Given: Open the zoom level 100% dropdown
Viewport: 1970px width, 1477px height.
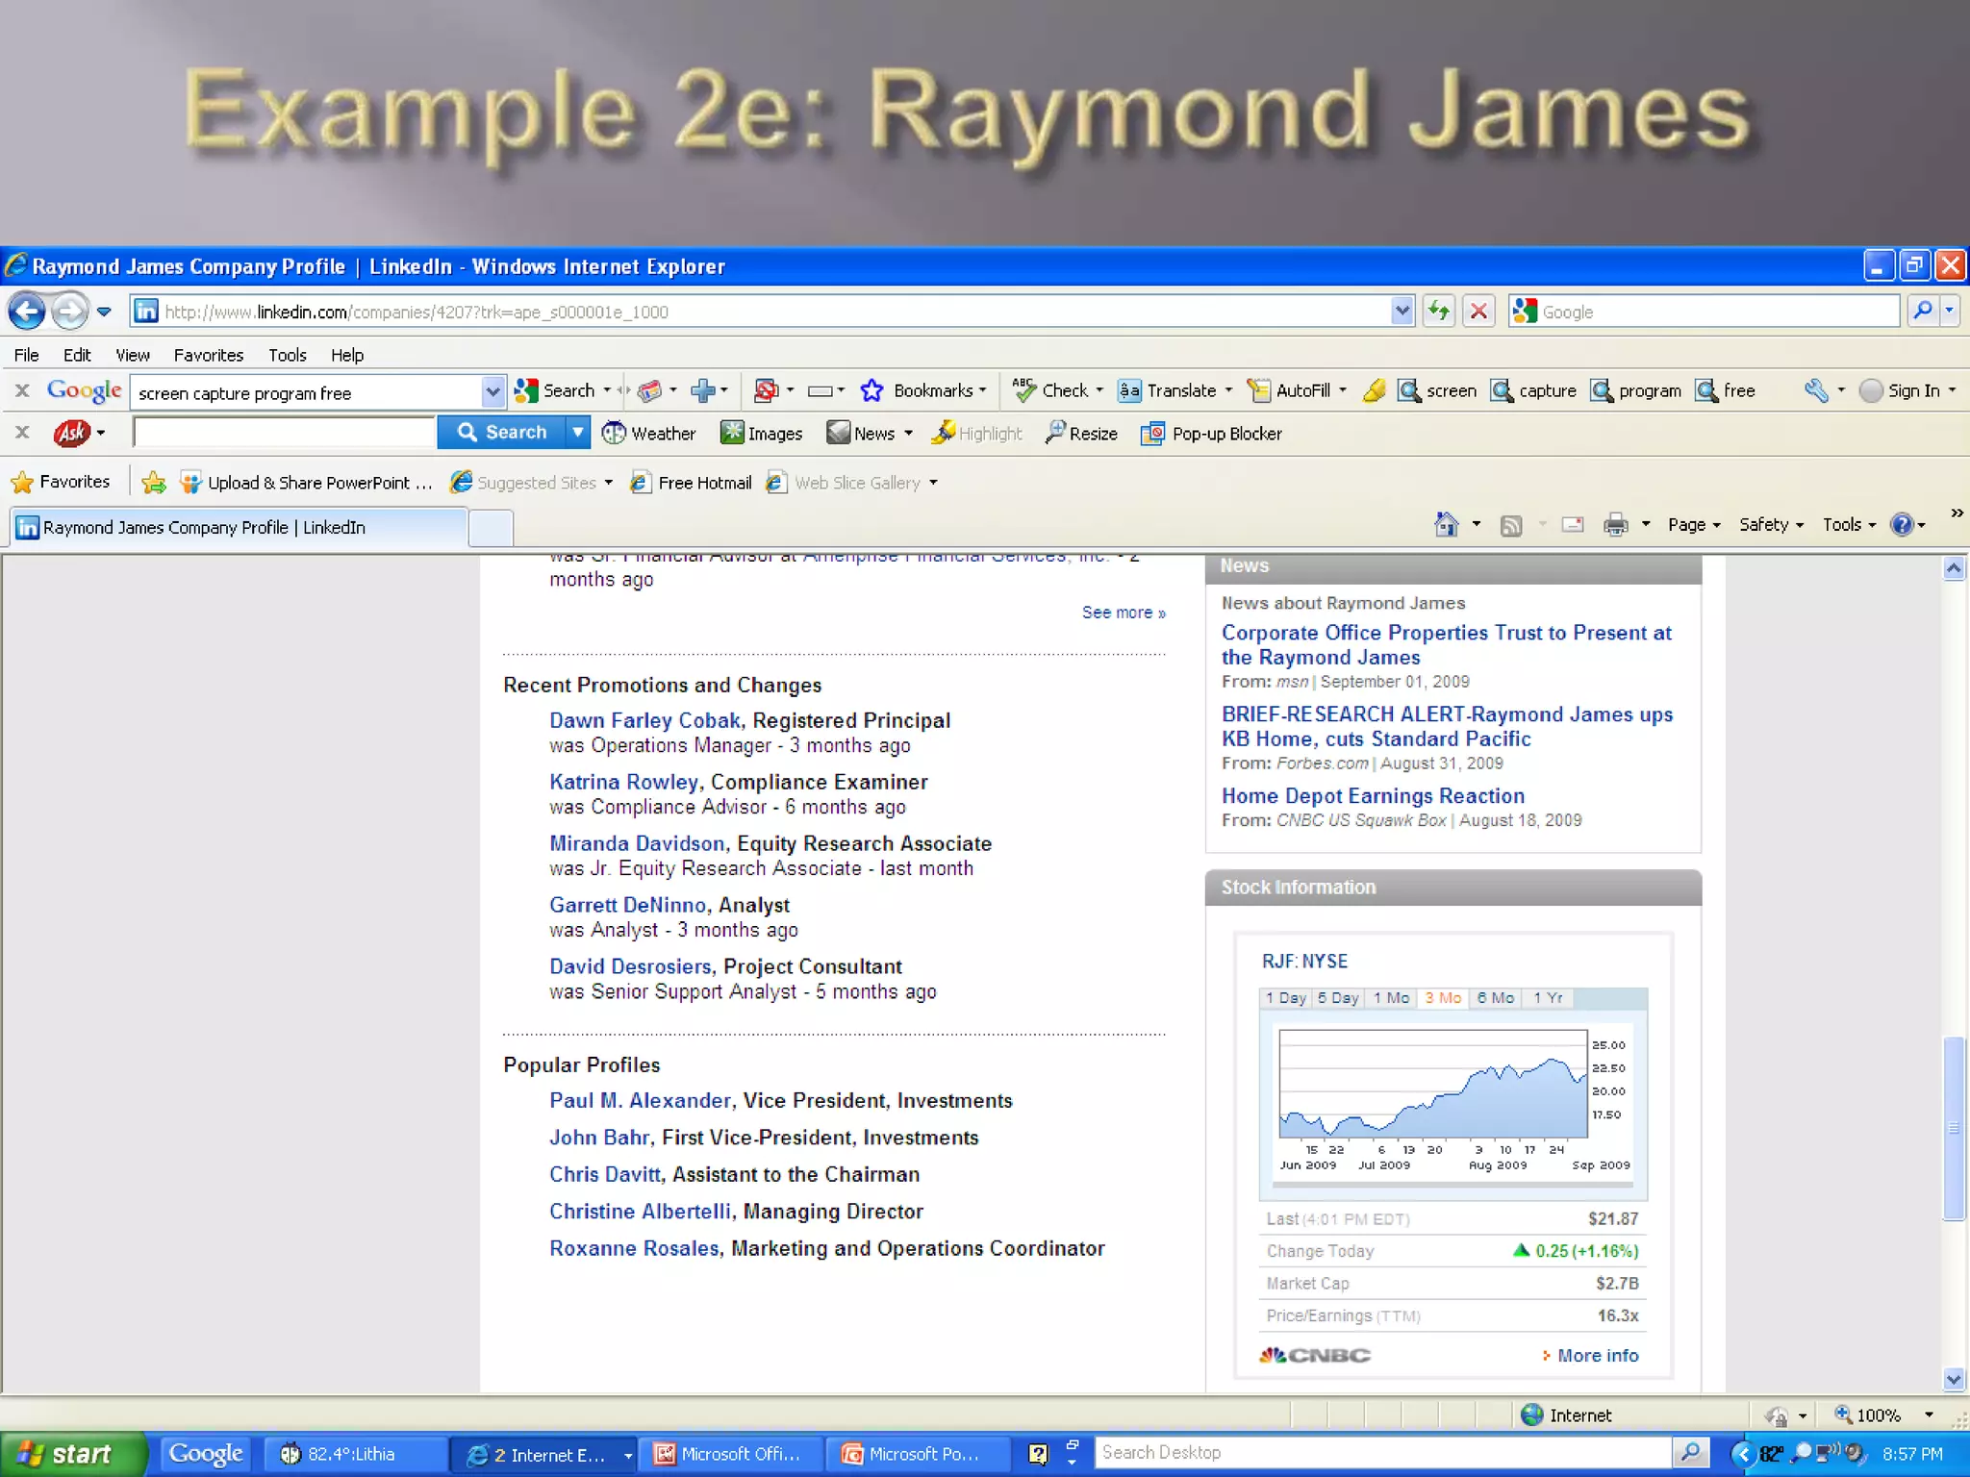Looking at the screenshot, I should tap(1929, 1414).
